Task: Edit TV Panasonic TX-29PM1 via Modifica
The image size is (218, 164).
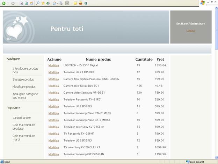Action: [53, 134]
